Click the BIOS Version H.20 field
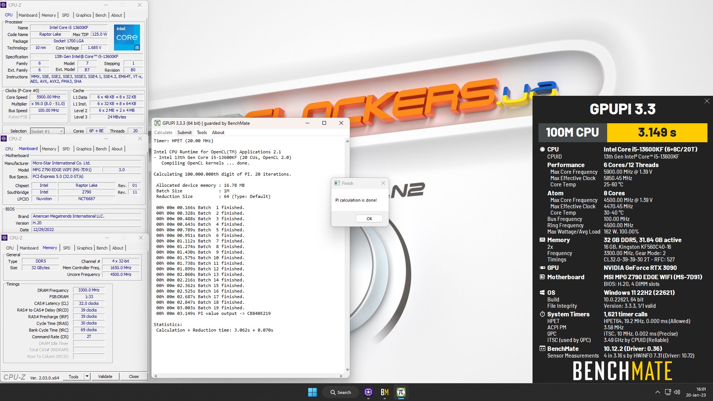The image size is (713, 401). coord(86,223)
